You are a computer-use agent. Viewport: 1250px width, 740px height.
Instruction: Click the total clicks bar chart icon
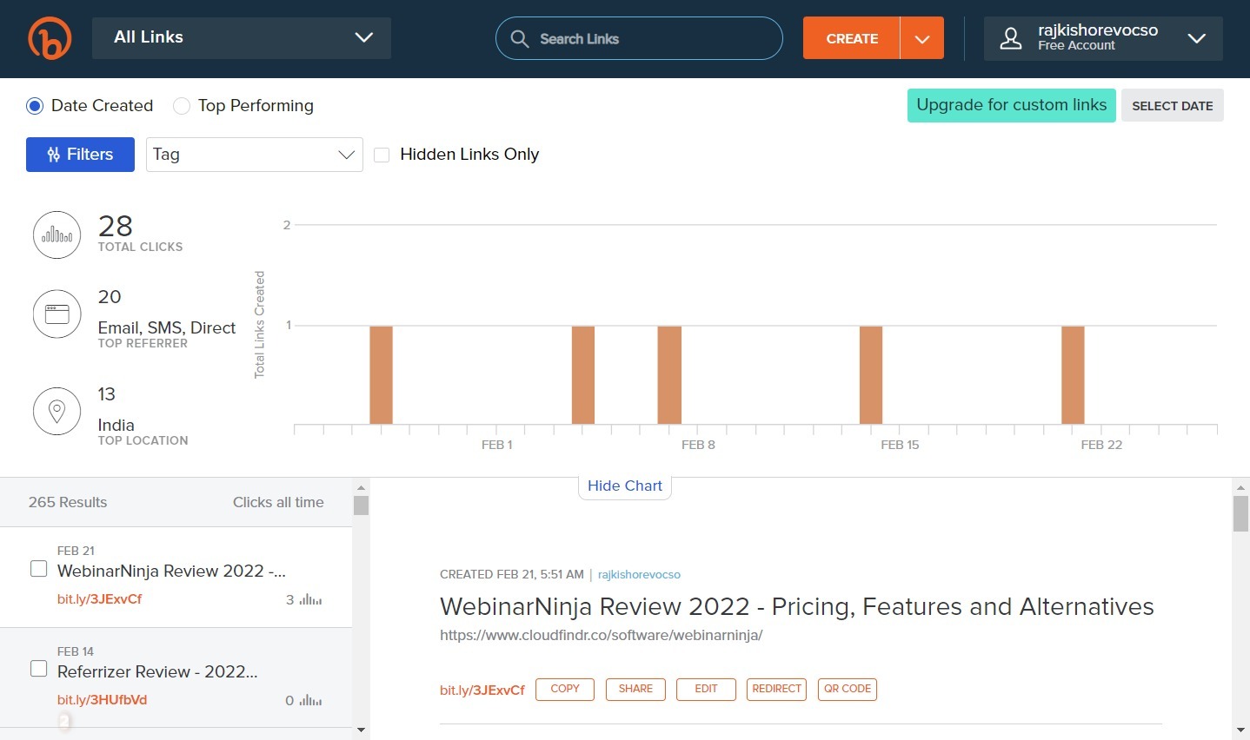click(57, 235)
